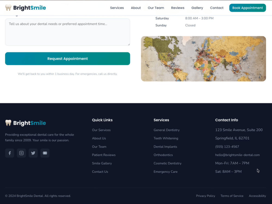Click the '8:00 AM – 3:00 PM' hours text
272x204 pixels.
coord(199,18)
